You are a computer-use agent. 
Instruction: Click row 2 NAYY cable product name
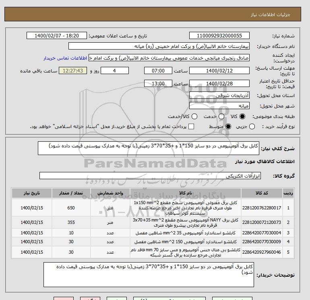click(186, 222)
